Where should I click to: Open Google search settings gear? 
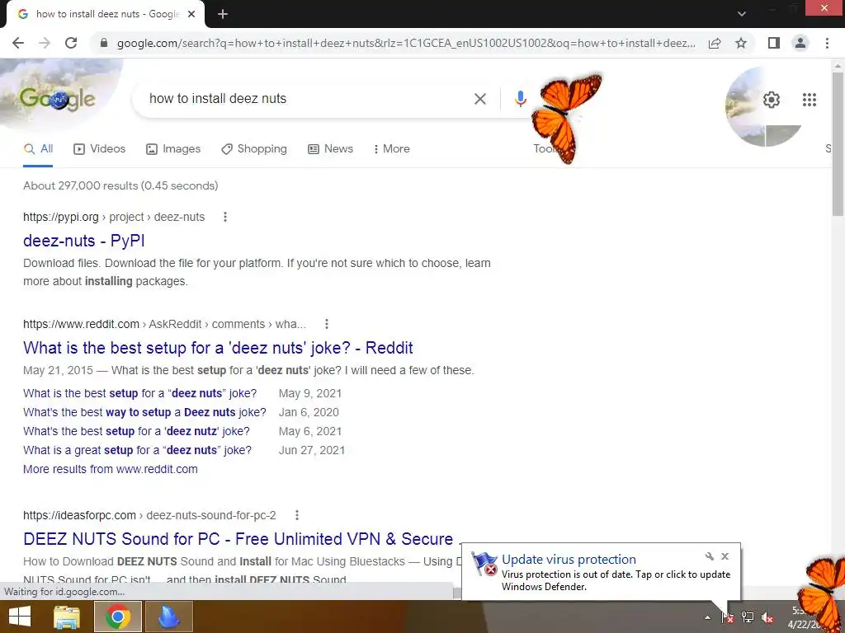[772, 100]
